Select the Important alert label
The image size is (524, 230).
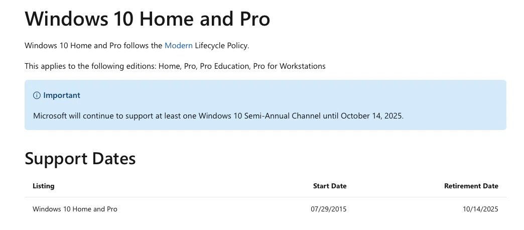(62, 95)
